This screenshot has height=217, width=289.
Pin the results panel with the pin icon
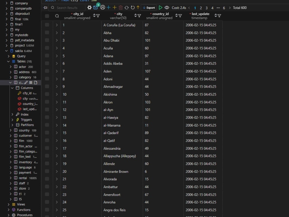point(45,8)
